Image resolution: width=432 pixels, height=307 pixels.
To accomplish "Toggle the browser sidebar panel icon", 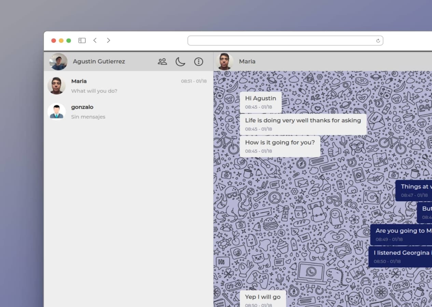I will pyautogui.click(x=82, y=40).
